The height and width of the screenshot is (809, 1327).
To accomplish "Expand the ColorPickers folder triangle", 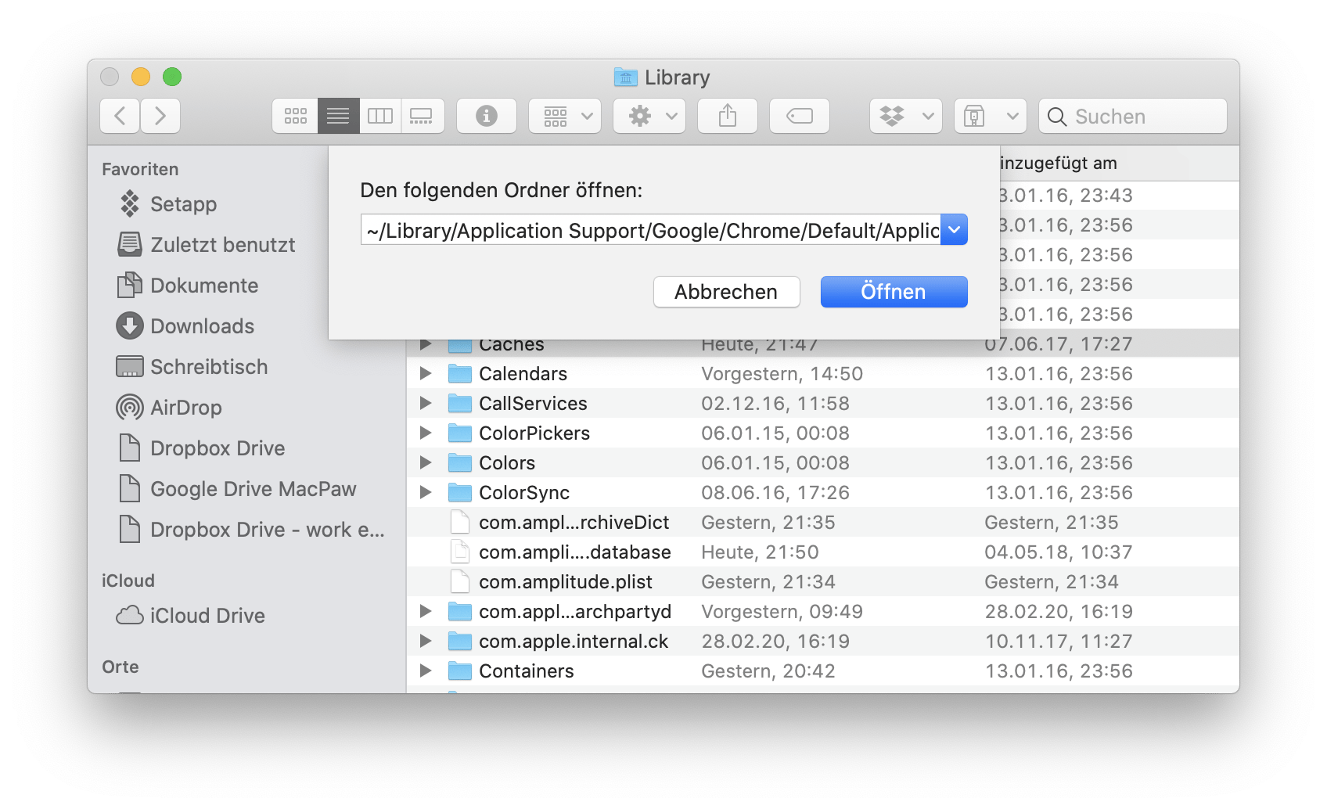I will click(426, 433).
